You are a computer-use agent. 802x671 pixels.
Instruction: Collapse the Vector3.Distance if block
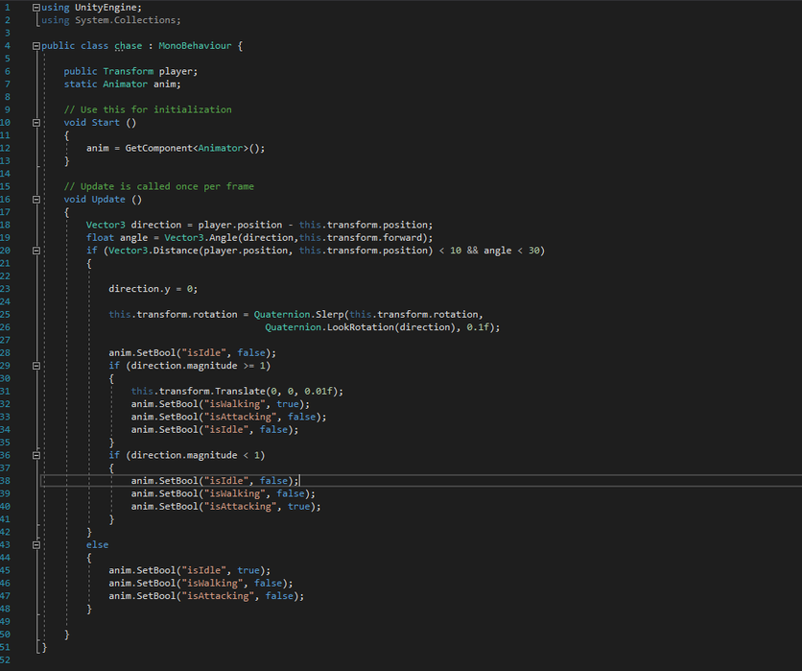point(36,251)
